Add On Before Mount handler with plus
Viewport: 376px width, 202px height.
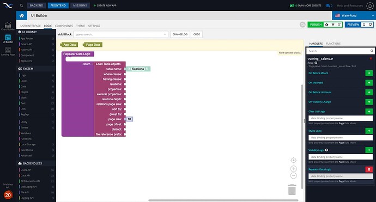point(369,73)
